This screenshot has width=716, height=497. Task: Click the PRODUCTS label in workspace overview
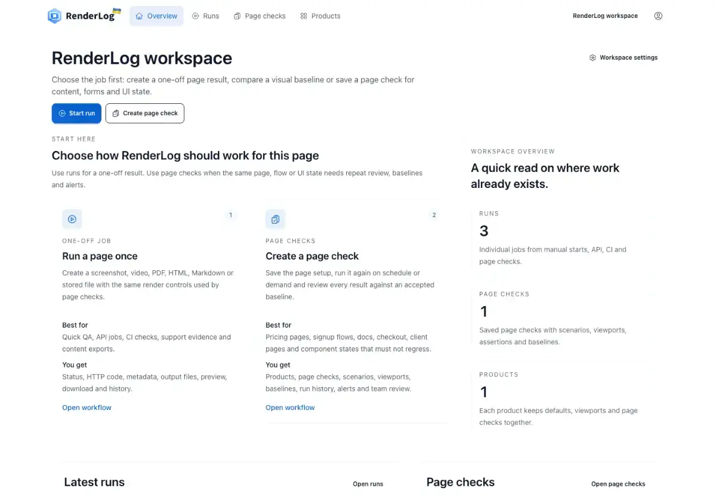pyautogui.click(x=499, y=375)
